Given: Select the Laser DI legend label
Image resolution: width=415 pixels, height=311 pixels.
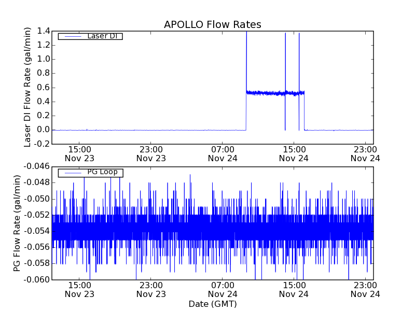Looking at the screenshot, I should click(102, 36).
